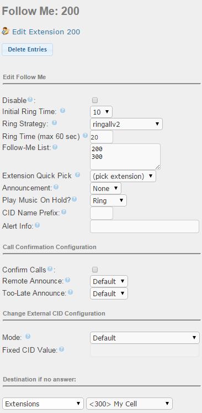Open the Extension Quick Pick dropdown

click(123, 176)
